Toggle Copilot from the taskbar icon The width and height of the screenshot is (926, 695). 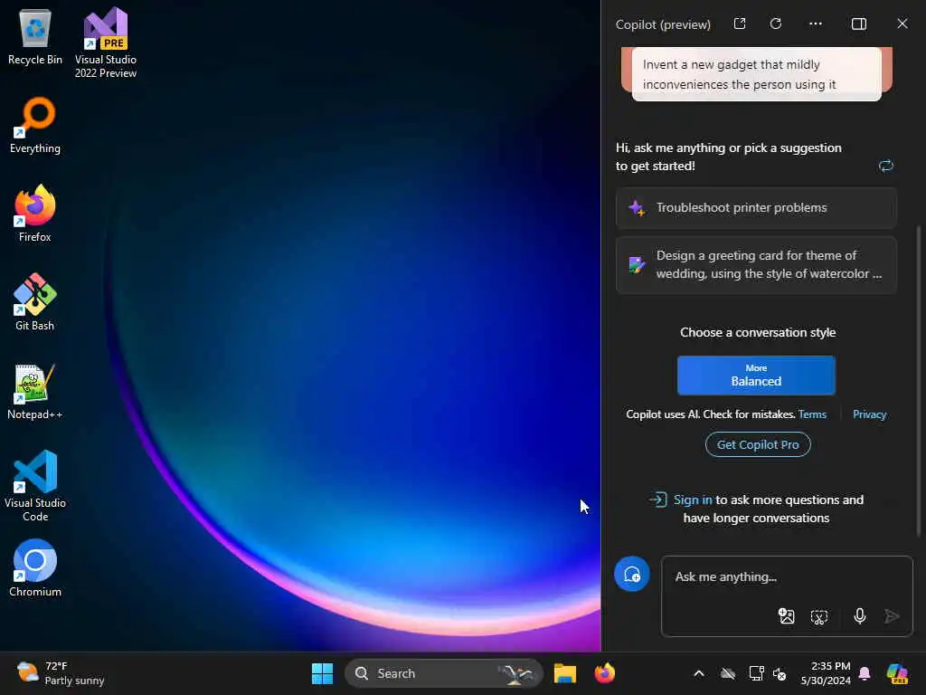(x=898, y=673)
